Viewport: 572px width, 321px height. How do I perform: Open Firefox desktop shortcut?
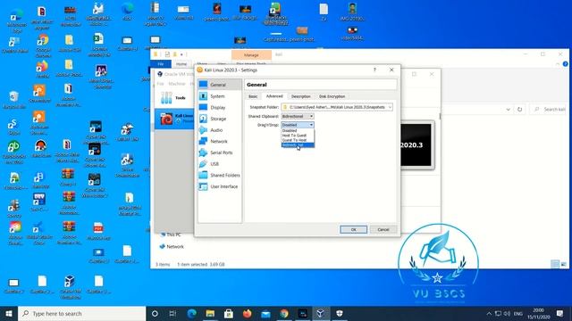click(x=42, y=70)
